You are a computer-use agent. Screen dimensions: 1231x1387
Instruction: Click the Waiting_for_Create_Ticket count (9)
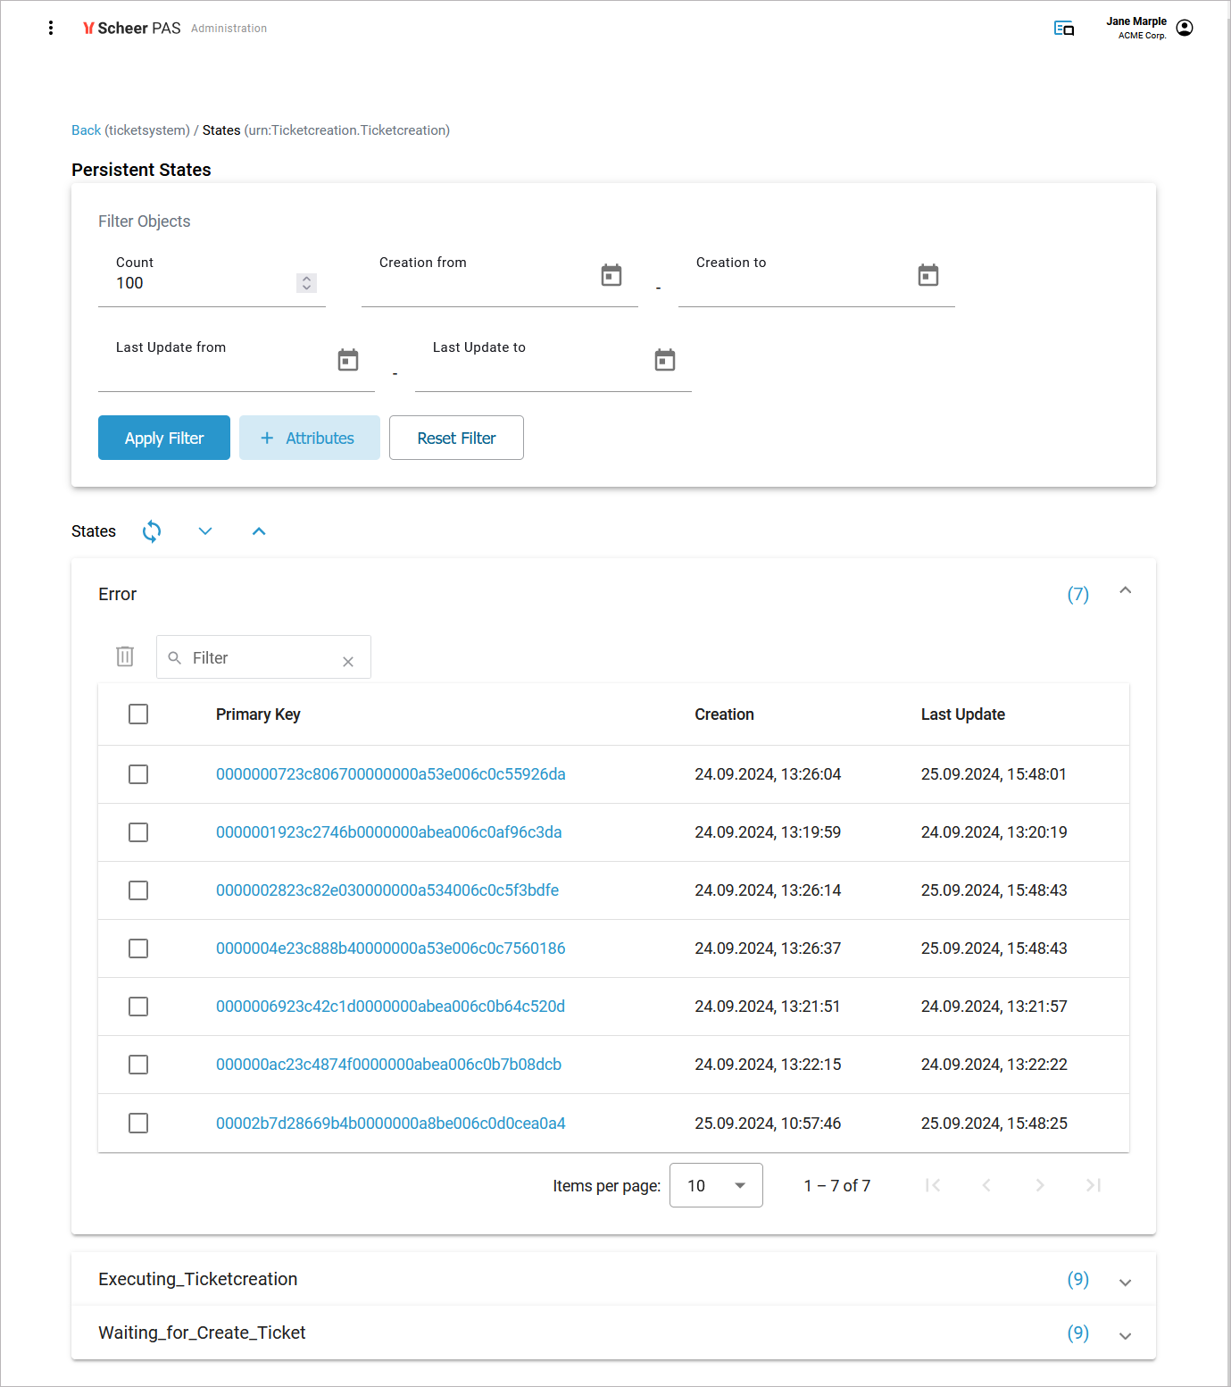[1078, 1333]
